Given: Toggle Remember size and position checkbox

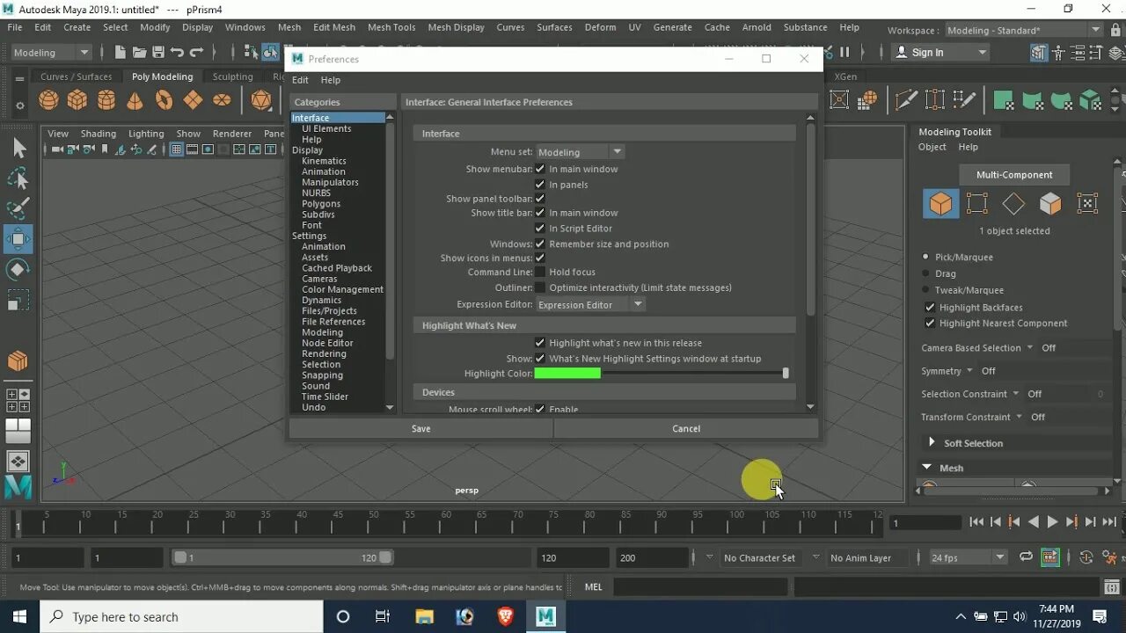Looking at the screenshot, I should [540, 244].
